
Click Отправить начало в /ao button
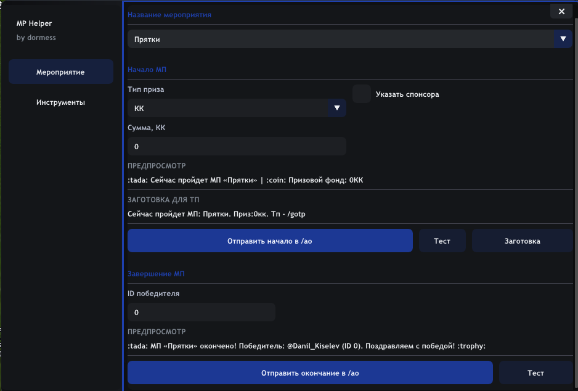pos(270,241)
